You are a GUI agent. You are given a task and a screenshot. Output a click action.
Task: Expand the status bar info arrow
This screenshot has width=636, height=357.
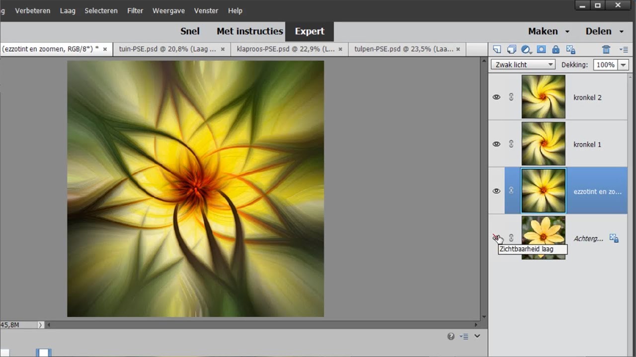pos(41,325)
